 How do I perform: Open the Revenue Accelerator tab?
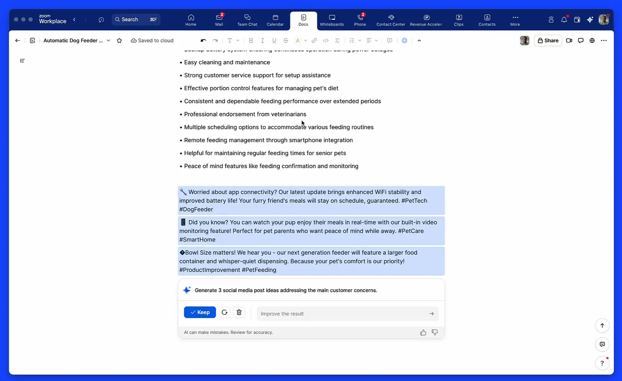[426, 20]
